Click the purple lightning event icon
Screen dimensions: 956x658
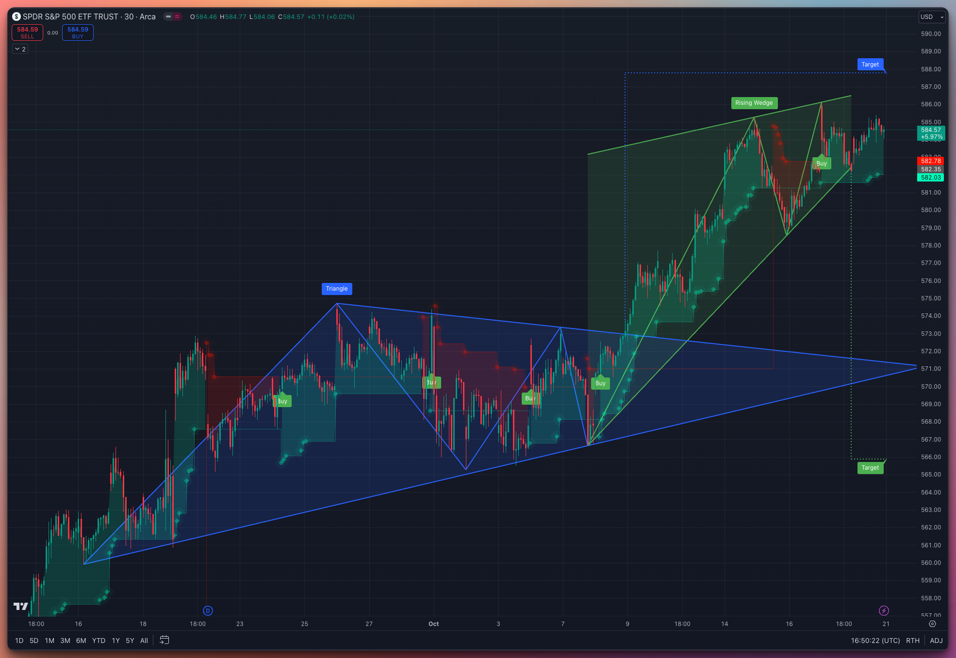[884, 610]
